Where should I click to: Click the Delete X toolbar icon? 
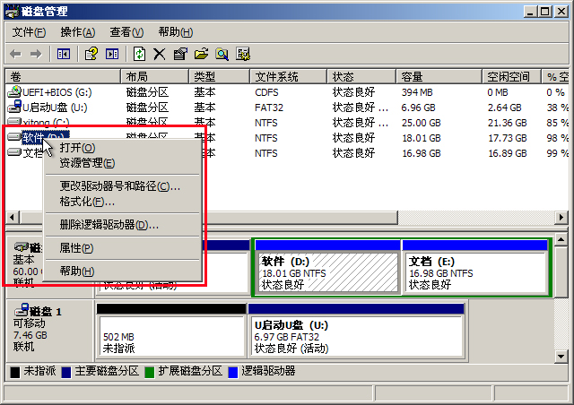click(160, 54)
